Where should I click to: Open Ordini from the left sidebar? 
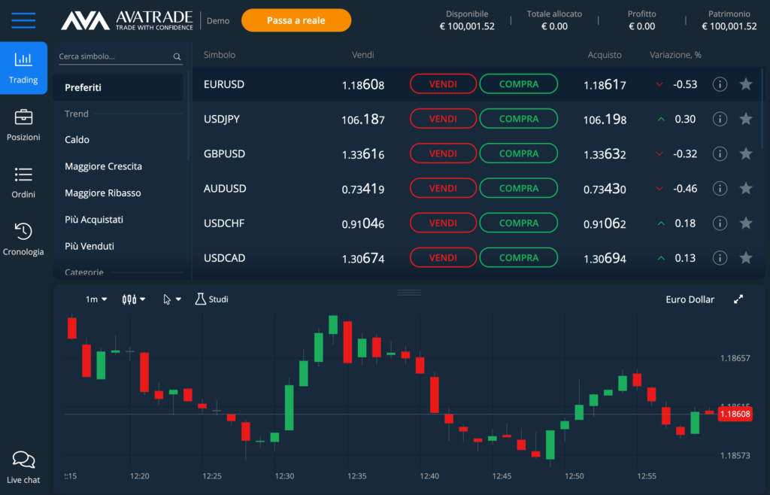pyautogui.click(x=23, y=181)
